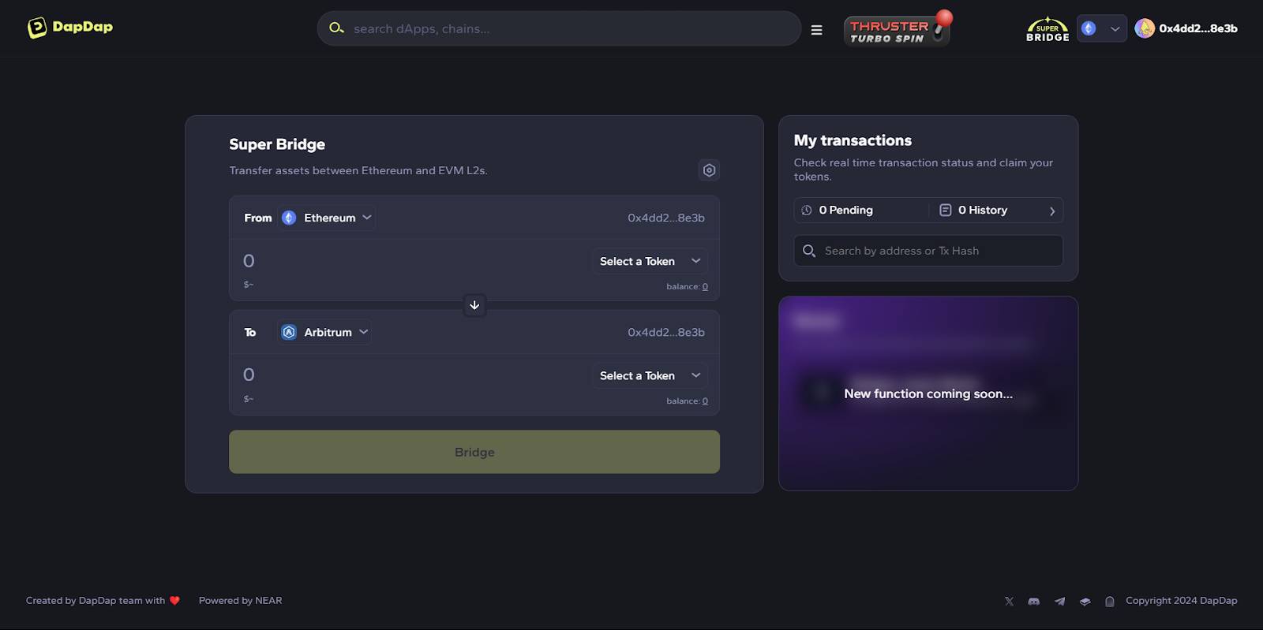Click the last footer icon before Copyright
The height and width of the screenshot is (630, 1263).
coord(1110,602)
